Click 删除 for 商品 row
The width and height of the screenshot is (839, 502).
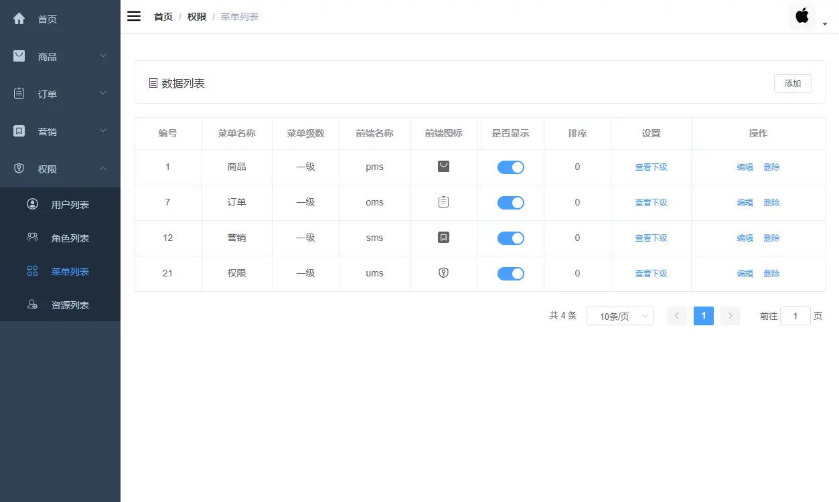point(771,167)
